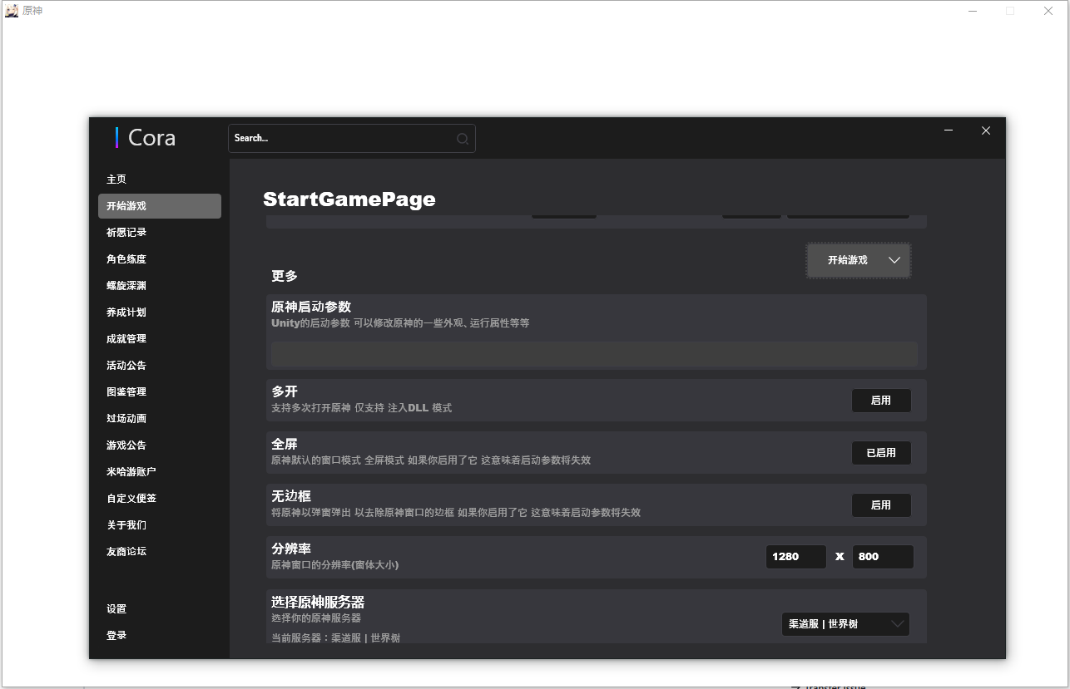Image resolution: width=1070 pixels, height=689 pixels.
Task: Select 开始游戏 sidebar item
Action: (160, 206)
